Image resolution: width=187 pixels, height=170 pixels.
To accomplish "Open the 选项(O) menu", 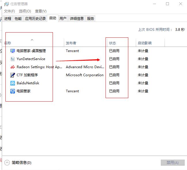I will (x=25, y=11).
